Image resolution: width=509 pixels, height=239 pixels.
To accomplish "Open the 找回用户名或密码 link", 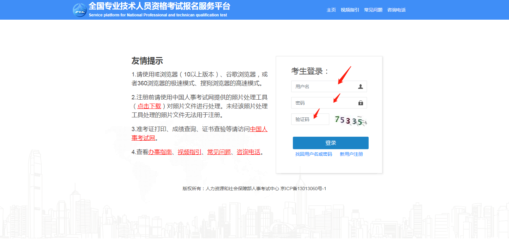I will [x=314, y=154].
